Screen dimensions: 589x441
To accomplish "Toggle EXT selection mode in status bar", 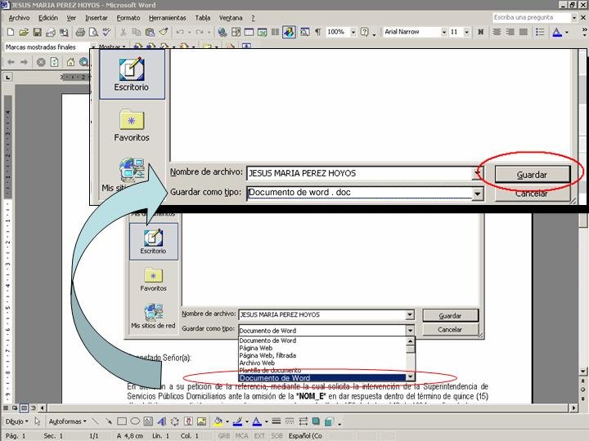I will click(259, 436).
